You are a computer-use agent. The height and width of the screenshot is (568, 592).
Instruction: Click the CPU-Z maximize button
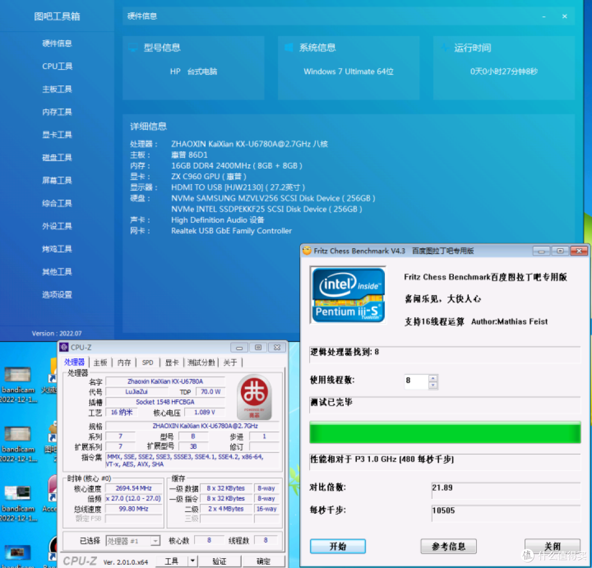(258, 347)
